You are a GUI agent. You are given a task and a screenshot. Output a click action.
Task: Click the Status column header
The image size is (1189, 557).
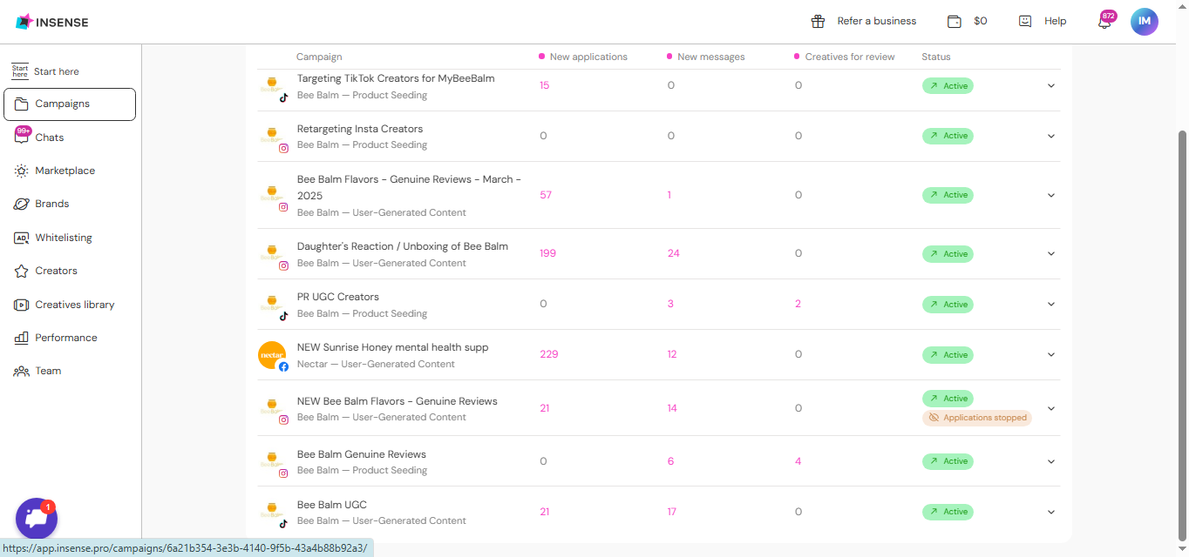click(936, 57)
